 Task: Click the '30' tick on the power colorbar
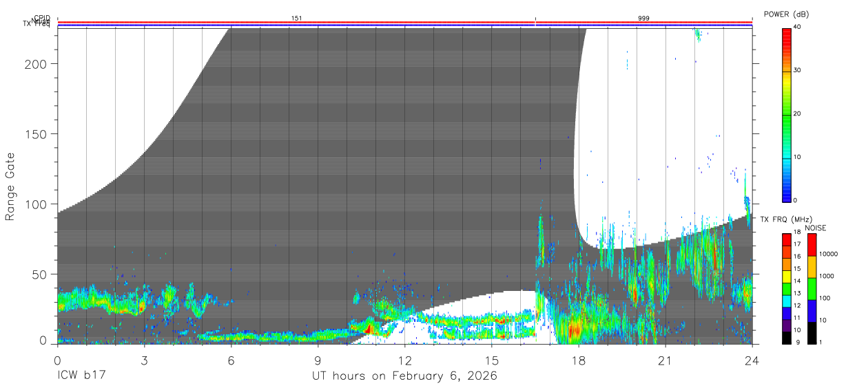(x=797, y=70)
